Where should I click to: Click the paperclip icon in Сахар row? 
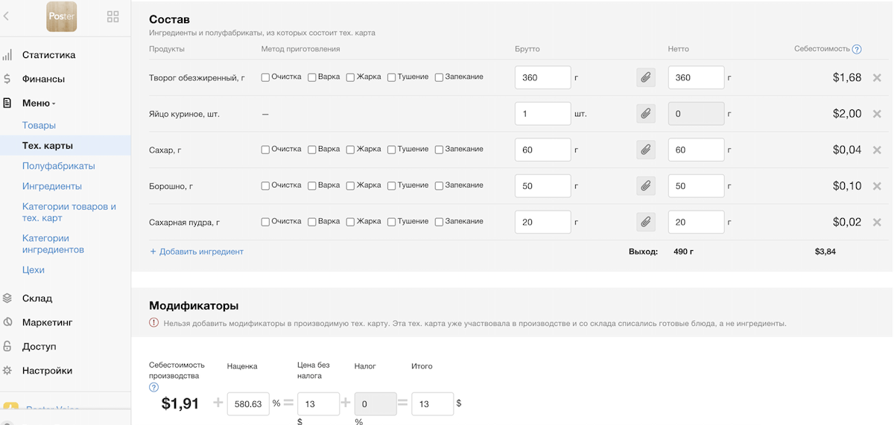[x=645, y=150]
